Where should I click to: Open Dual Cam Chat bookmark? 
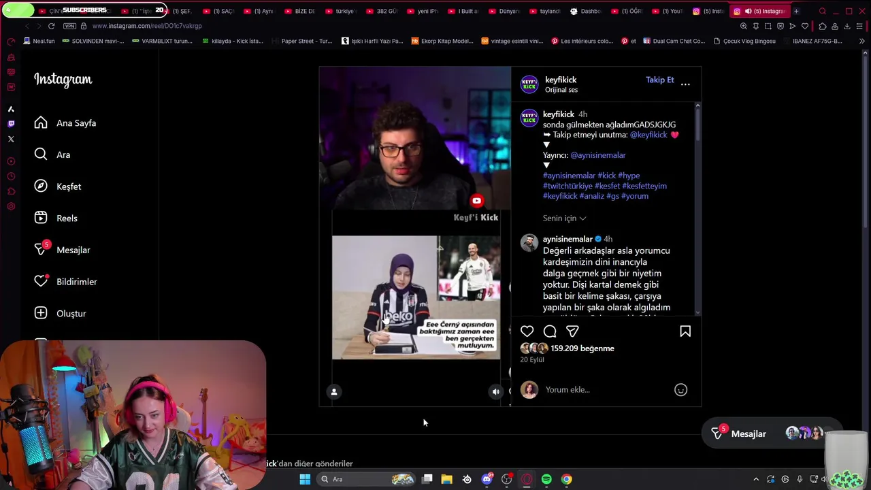click(x=673, y=41)
